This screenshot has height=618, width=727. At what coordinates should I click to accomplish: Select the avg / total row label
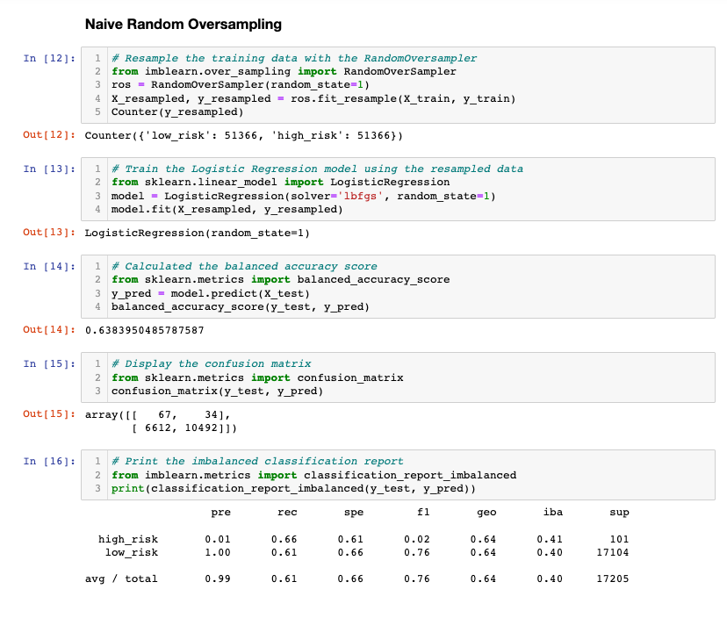click(x=121, y=579)
